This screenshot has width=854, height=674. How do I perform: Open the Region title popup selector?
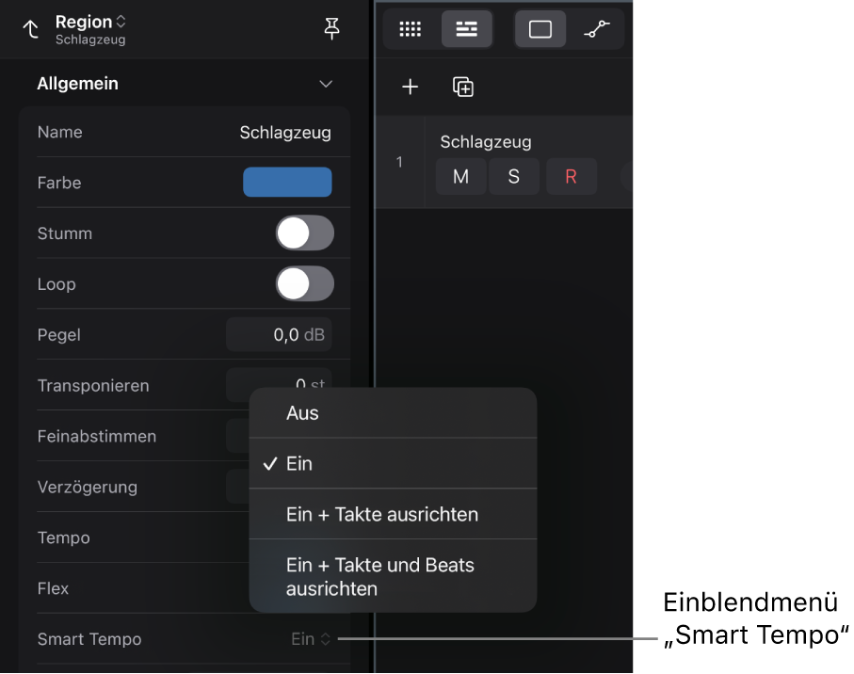pos(90,22)
